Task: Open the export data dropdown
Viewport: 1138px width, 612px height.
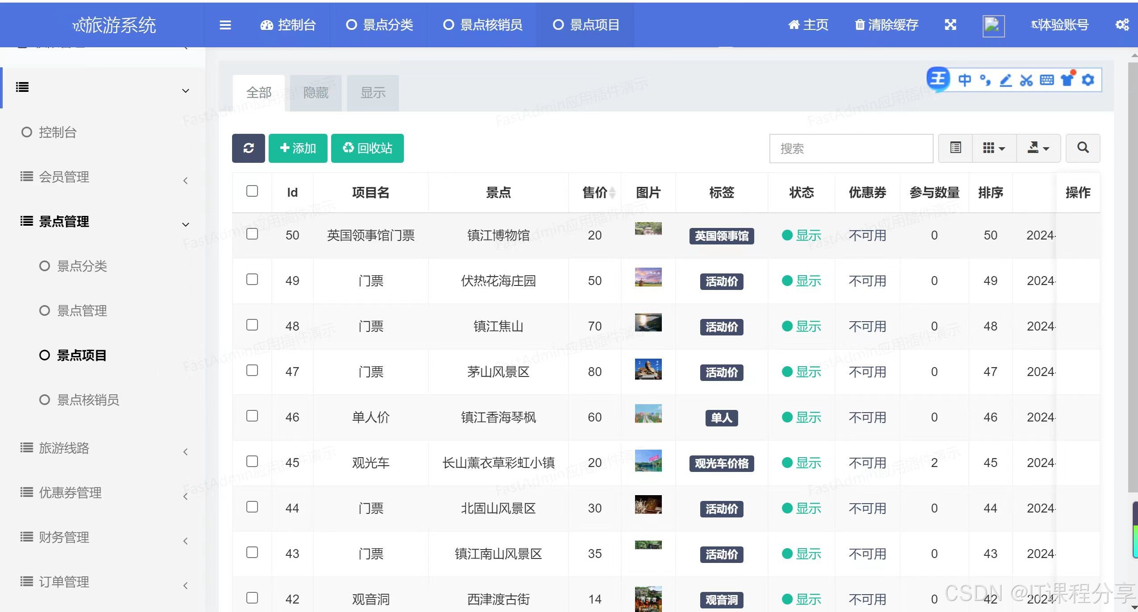Action: coord(1038,148)
